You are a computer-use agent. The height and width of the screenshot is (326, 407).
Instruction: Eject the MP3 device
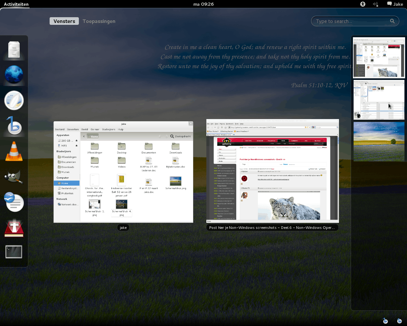tap(76, 145)
